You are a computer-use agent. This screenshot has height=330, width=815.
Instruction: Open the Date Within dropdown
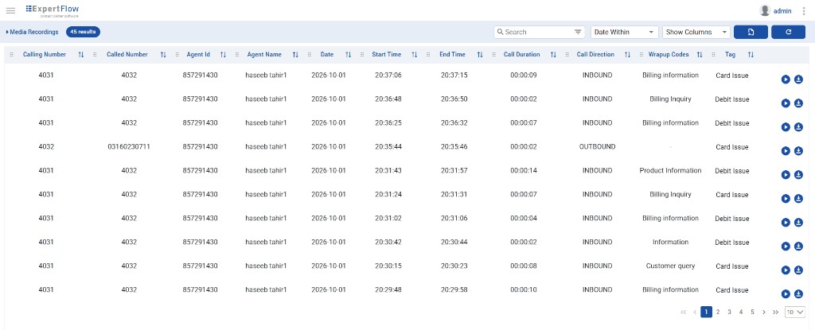(x=625, y=33)
